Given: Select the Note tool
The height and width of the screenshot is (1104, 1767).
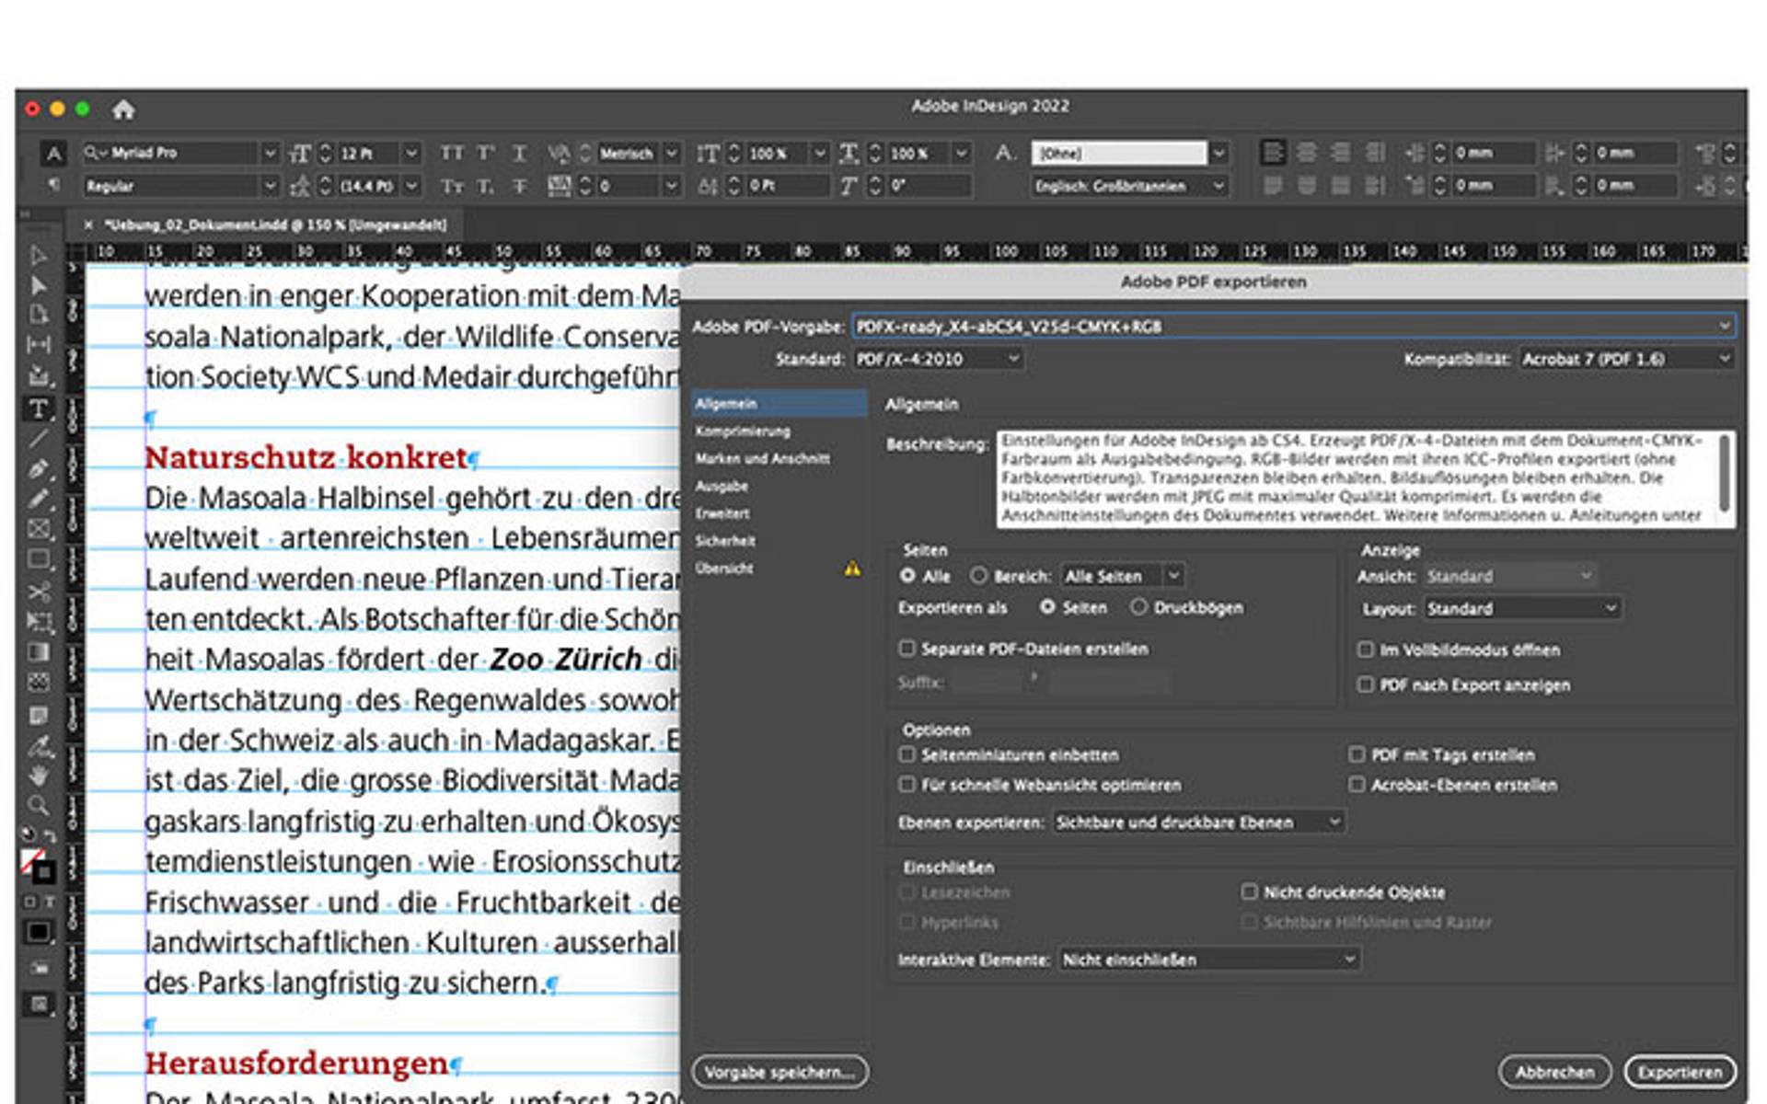Looking at the screenshot, I should [x=39, y=715].
